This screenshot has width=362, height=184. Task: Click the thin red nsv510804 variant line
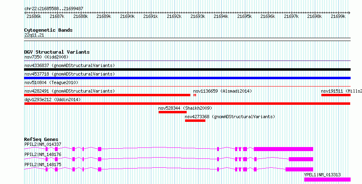pyautogui.click(x=187, y=87)
